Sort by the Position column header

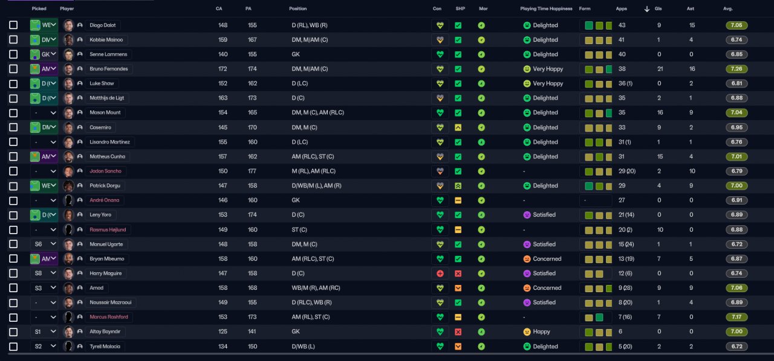click(x=298, y=9)
